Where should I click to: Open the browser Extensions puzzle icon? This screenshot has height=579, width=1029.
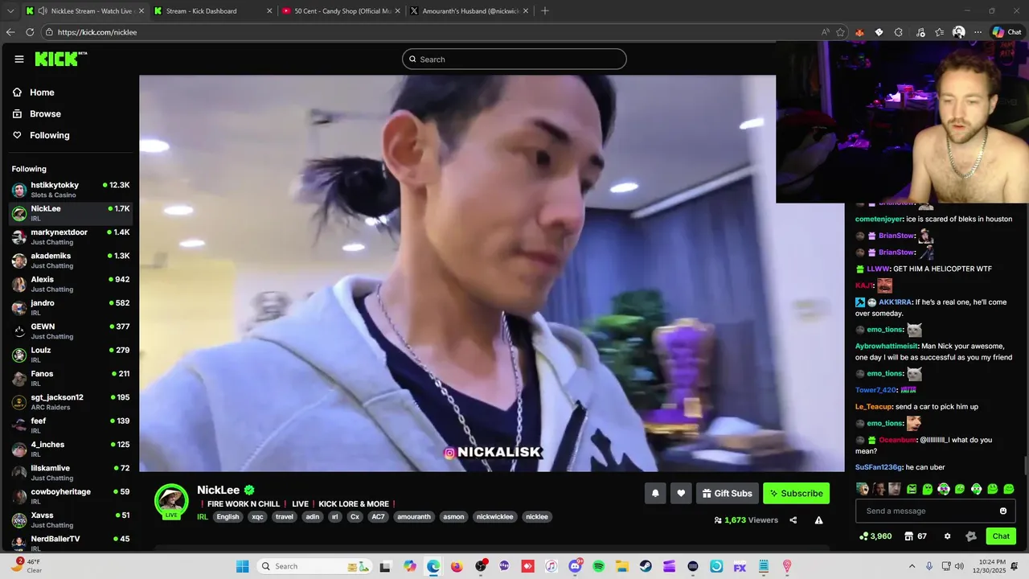tap(899, 32)
